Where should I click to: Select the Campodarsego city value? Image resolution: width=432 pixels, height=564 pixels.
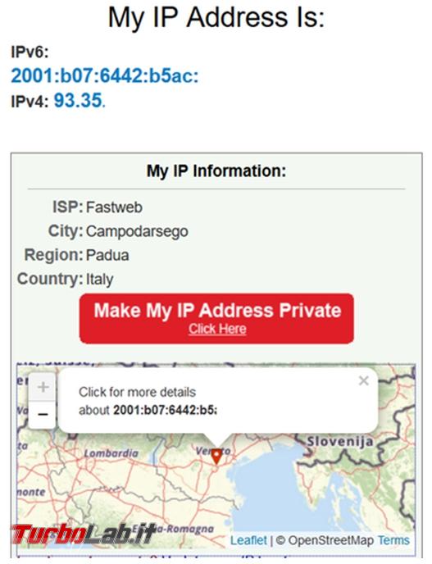point(137,232)
